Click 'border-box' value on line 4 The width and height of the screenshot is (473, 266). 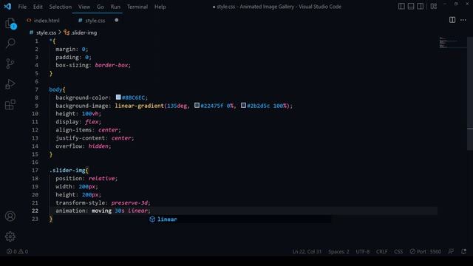[112, 65]
